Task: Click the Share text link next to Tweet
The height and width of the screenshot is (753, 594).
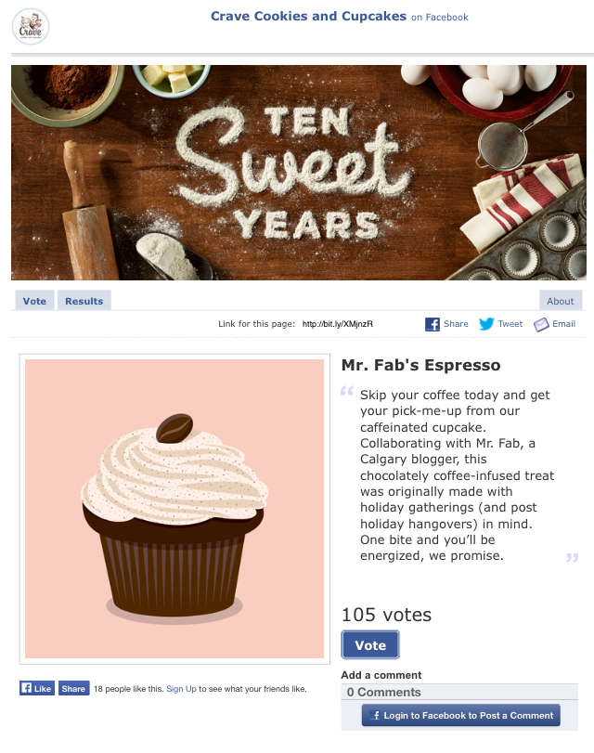Action: pos(456,324)
